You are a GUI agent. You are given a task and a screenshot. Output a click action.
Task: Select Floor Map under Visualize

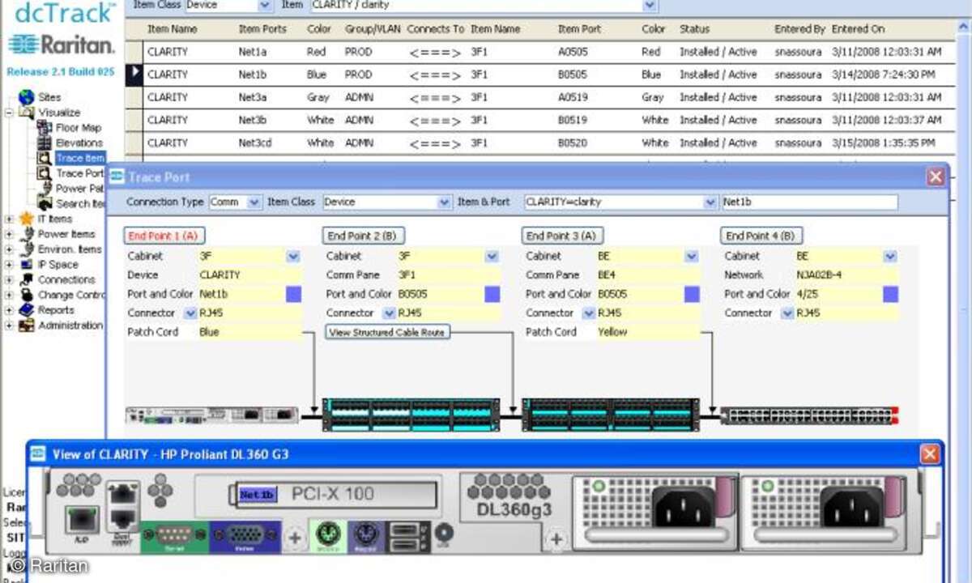[78, 128]
